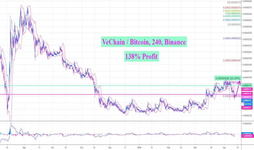This screenshot has height=150, width=254.
Task: Click Fibonacci level 2.618(0.00000187) label
Action: tap(232, 60)
